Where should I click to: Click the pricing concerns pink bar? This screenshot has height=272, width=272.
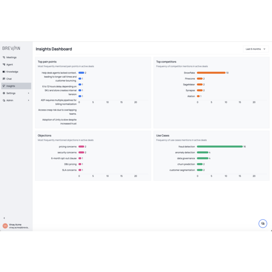[x=81, y=146]
